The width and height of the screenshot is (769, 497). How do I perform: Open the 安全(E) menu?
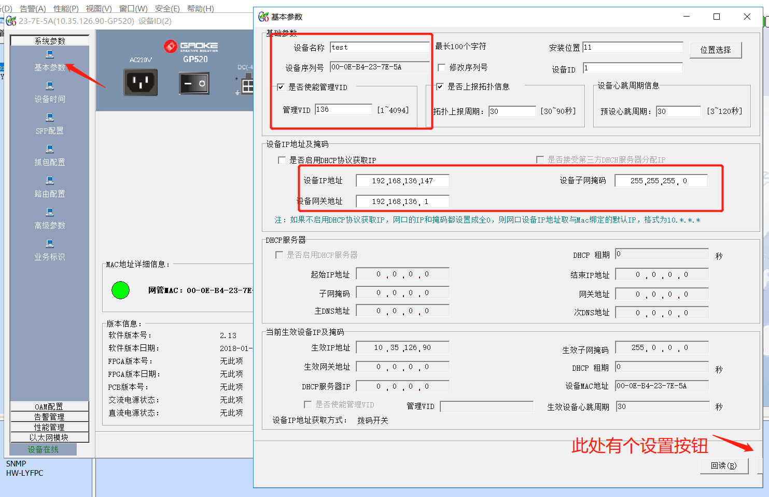tap(167, 8)
